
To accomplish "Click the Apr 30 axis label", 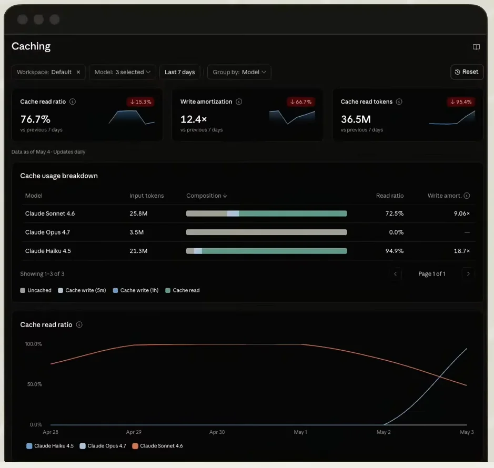I will coord(217,432).
